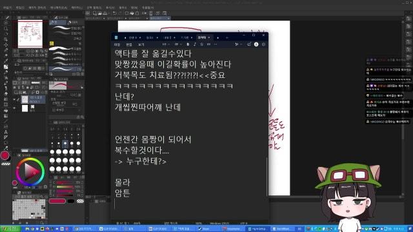Hide the selected top layer's eye icon
Viewport: 413px width, 232px height.
click(14, 99)
